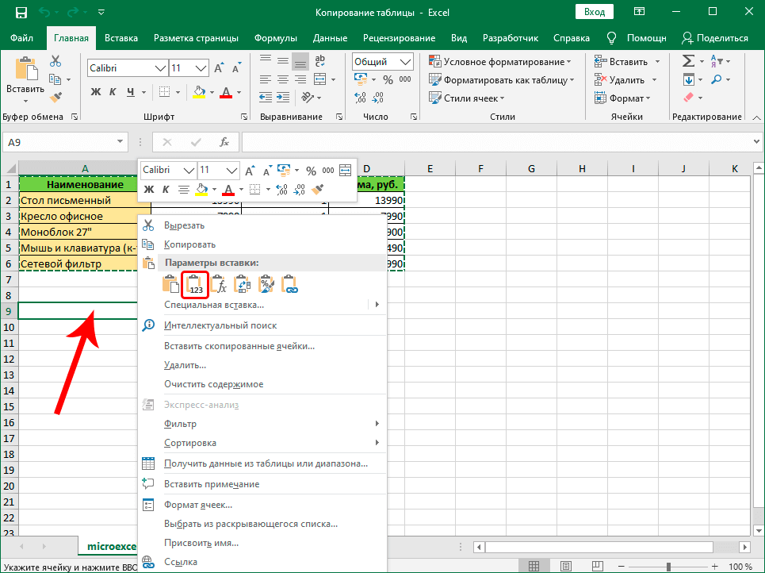Toggle bold (Ж) in the ribbon
This screenshot has width=765, height=573.
coord(96,92)
